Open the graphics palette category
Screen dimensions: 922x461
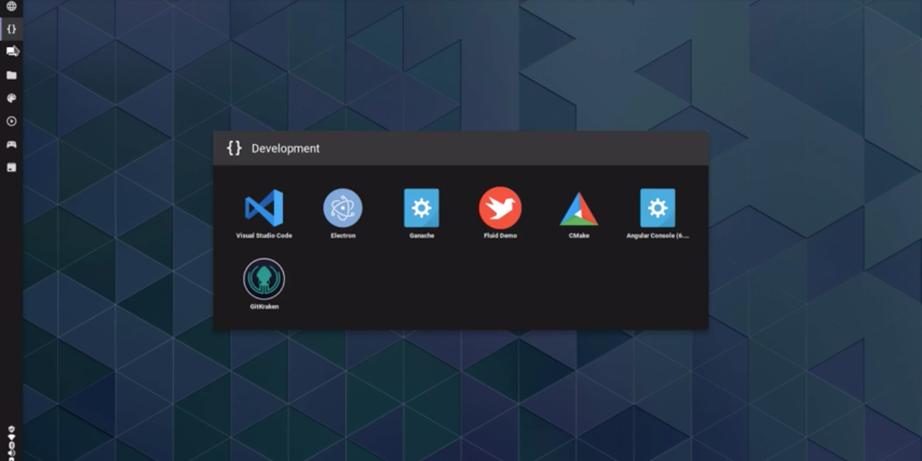tap(11, 99)
